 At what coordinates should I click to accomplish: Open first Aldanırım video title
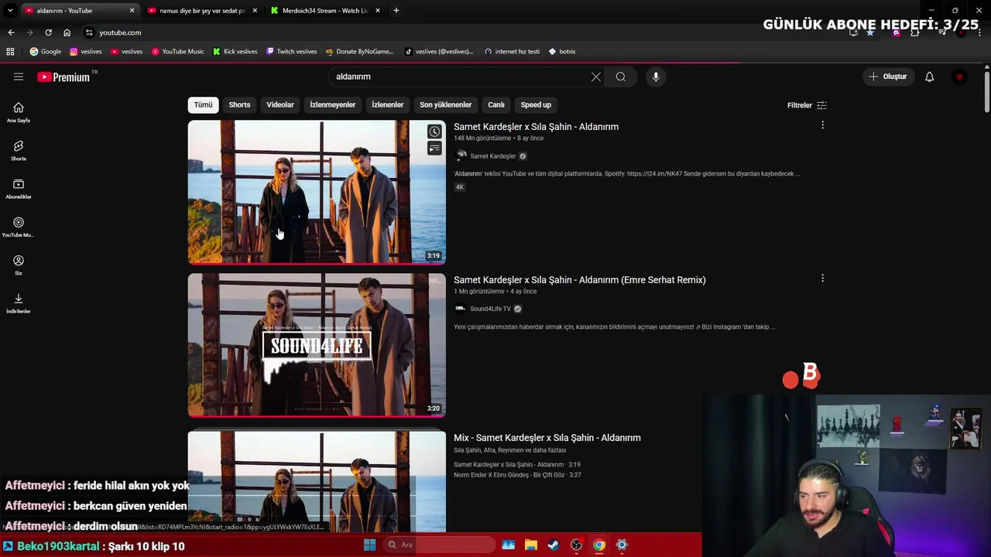[536, 127]
